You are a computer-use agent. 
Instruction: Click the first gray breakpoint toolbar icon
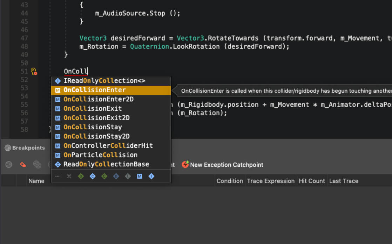[x=9, y=165]
